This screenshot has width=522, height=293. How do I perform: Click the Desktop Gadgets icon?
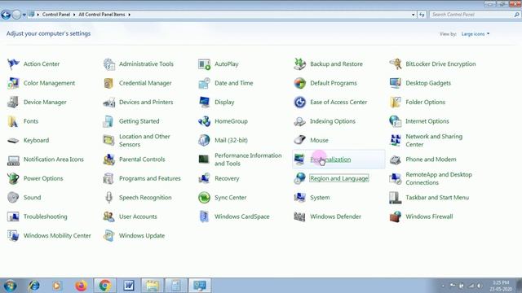coord(395,83)
